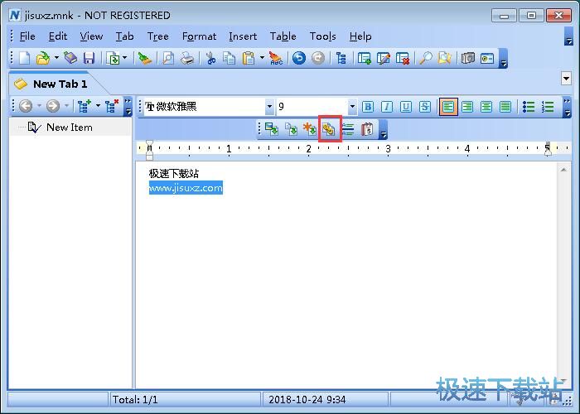Open the font size dropdown
Image resolution: width=580 pixels, height=414 pixels.
coord(352,107)
